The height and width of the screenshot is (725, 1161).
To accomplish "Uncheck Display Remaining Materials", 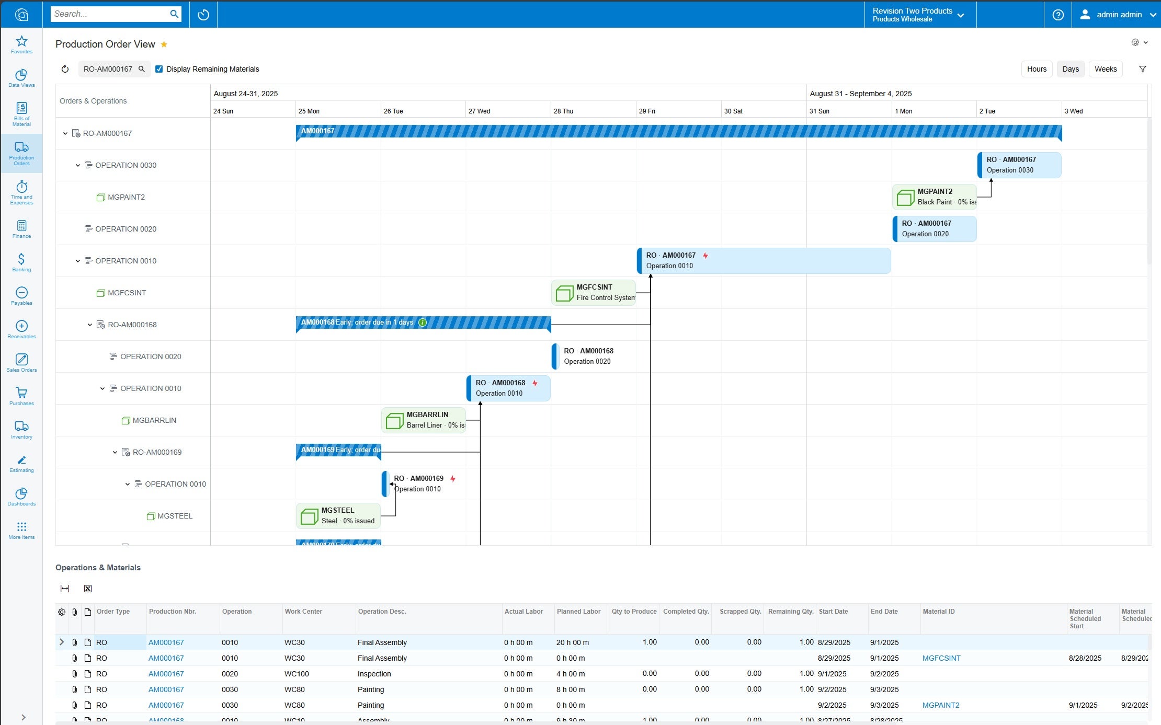I will click(160, 68).
